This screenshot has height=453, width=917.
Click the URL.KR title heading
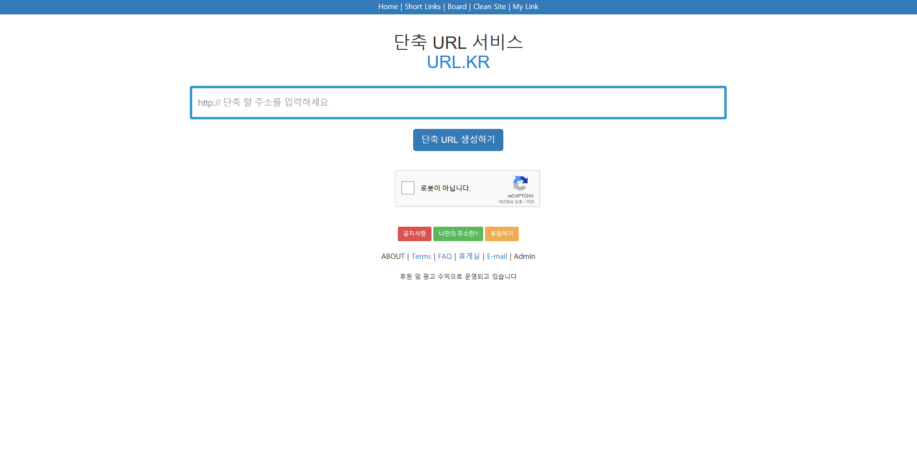point(458,62)
